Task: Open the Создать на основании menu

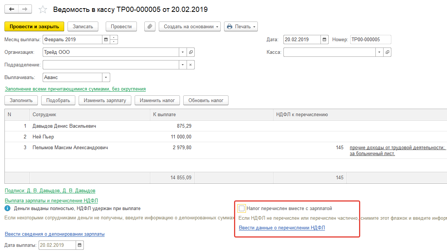Action: click(x=190, y=26)
